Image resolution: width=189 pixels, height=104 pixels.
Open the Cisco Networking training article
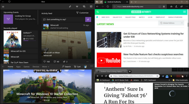[153, 35]
